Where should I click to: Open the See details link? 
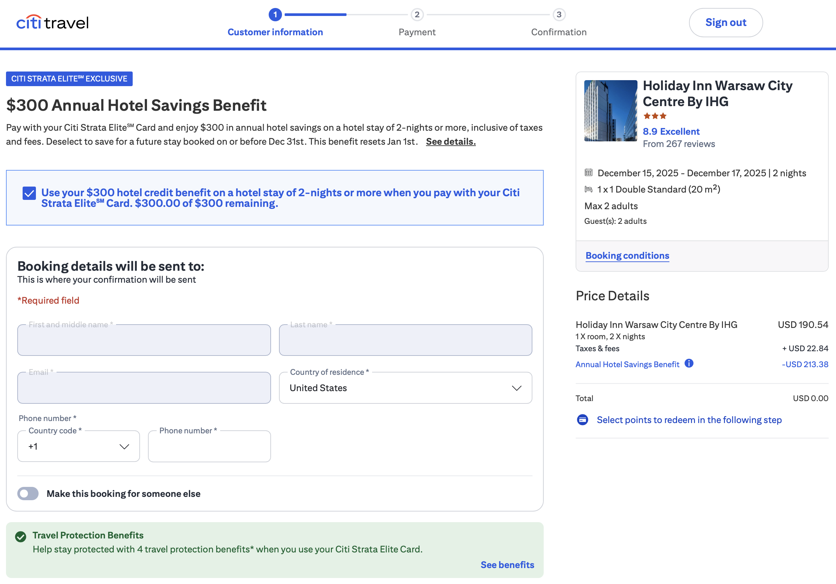(x=451, y=142)
